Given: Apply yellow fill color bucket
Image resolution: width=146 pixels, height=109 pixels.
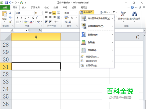Looking at the screenshot, I should click(x=25, y=22).
